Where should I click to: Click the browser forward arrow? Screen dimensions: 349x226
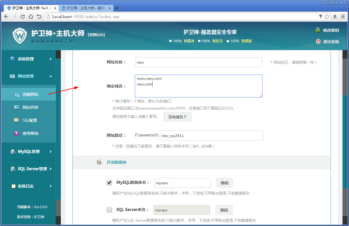coord(14,17)
